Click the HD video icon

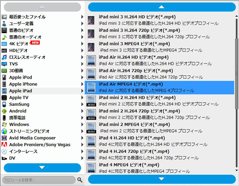[x=4, y=51]
